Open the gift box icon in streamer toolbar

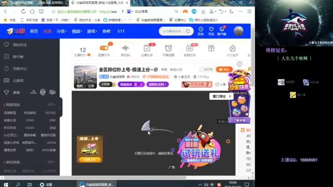pyautogui.click(x=211, y=48)
